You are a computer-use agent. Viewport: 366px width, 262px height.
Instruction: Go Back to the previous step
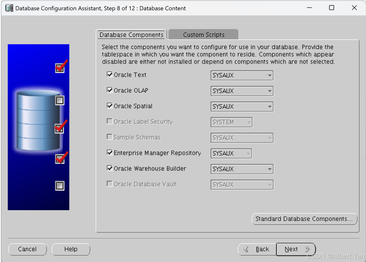[x=257, y=249]
